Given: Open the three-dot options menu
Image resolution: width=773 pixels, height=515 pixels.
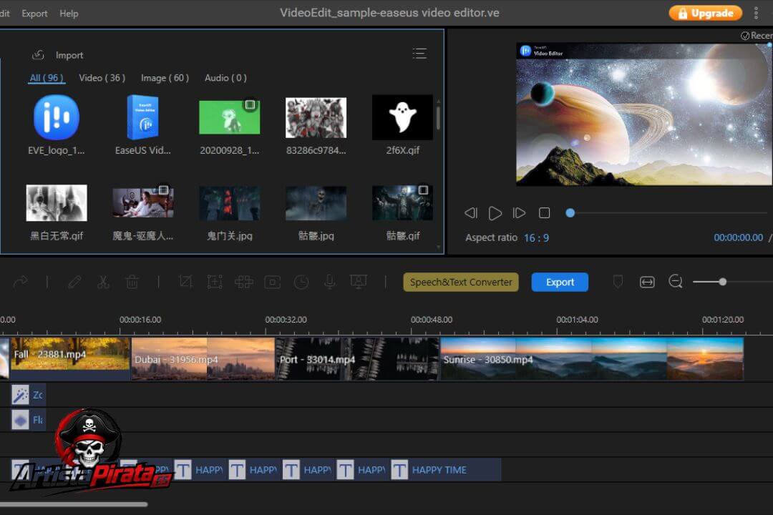Looking at the screenshot, I should (x=756, y=14).
